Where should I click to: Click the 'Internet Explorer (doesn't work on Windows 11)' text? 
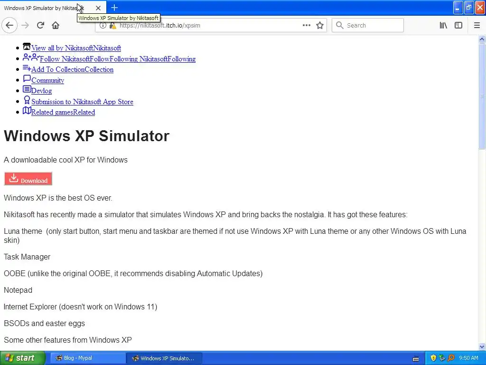pyautogui.click(x=81, y=307)
